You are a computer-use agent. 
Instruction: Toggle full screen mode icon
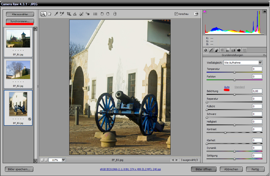[x=196, y=14]
